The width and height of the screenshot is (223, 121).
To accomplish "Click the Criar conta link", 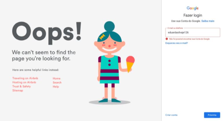I will [172, 115].
